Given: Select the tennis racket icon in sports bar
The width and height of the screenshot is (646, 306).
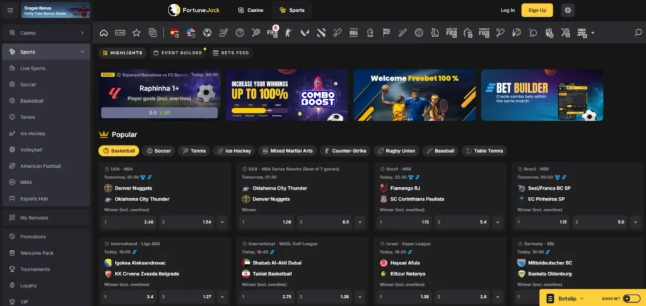Looking at the screenshot, I should tap(256, 33).
